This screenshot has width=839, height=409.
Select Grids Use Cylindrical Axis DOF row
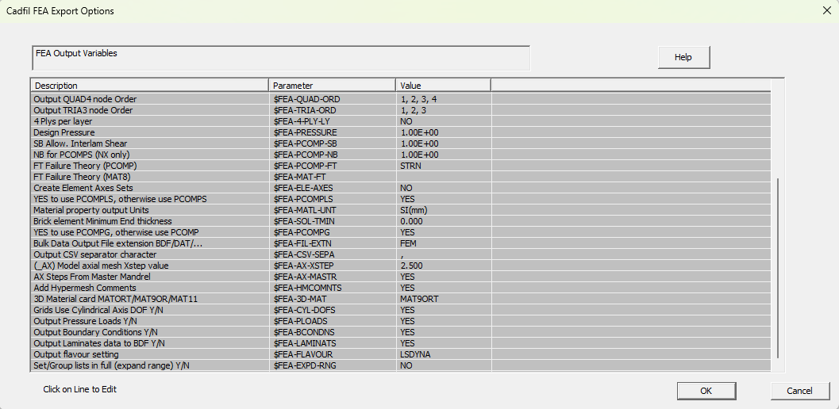(x=401, y=310)
